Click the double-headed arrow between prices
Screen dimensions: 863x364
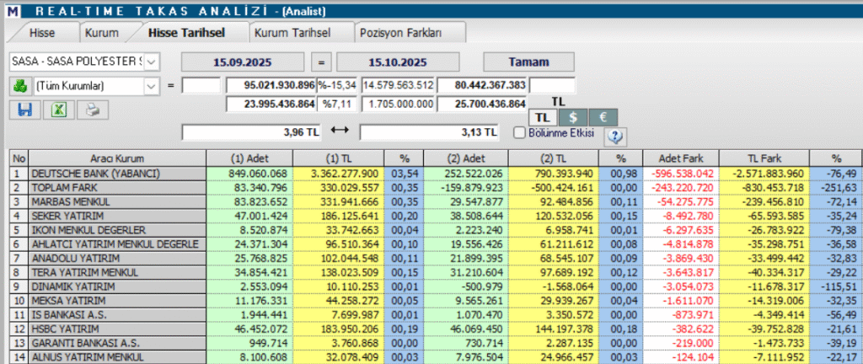(x=340, y=132)
